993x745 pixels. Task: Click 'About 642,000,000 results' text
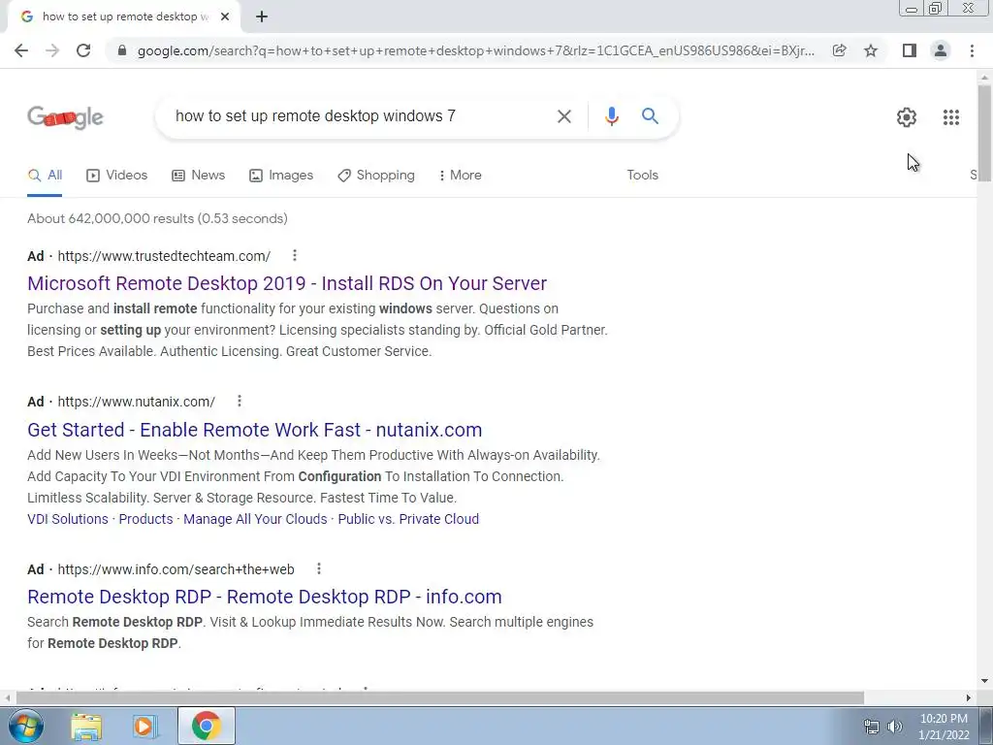coord(157,218)
